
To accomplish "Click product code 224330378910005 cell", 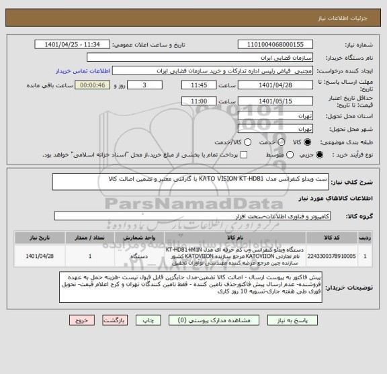I will [x=332, y=256].
